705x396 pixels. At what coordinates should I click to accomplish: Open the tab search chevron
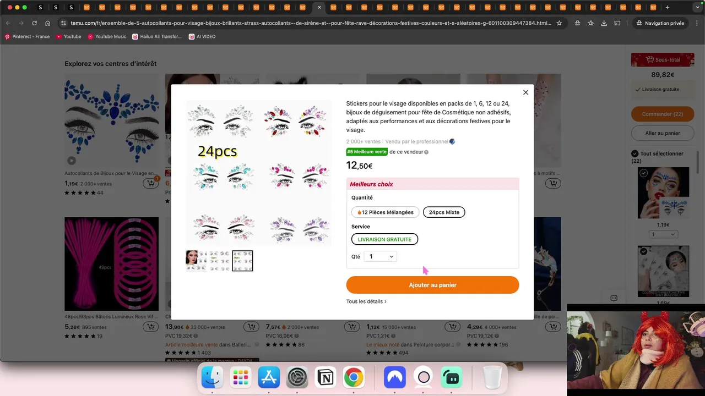pos(697,7)
